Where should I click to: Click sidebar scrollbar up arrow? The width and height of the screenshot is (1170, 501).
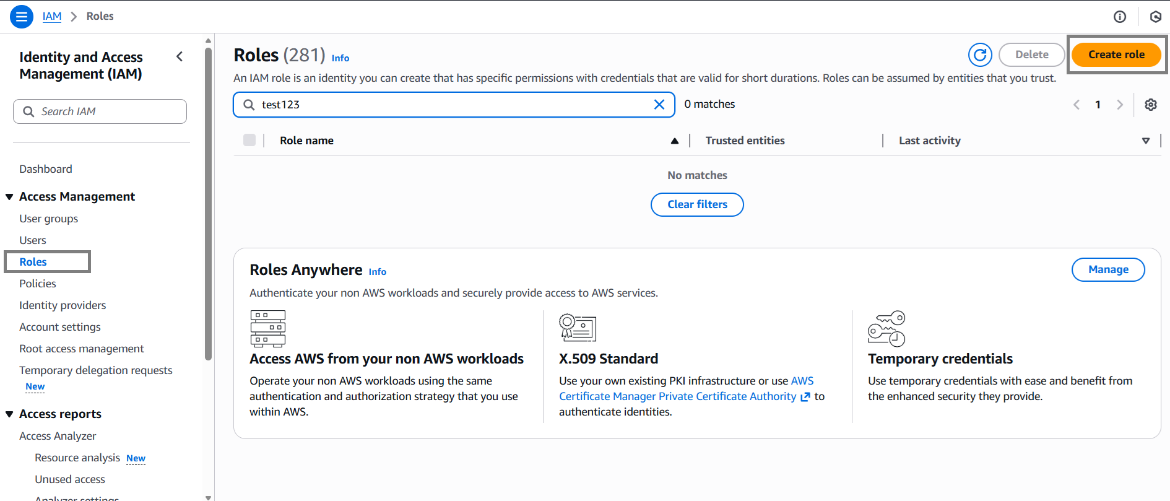[x=208, y=41]
